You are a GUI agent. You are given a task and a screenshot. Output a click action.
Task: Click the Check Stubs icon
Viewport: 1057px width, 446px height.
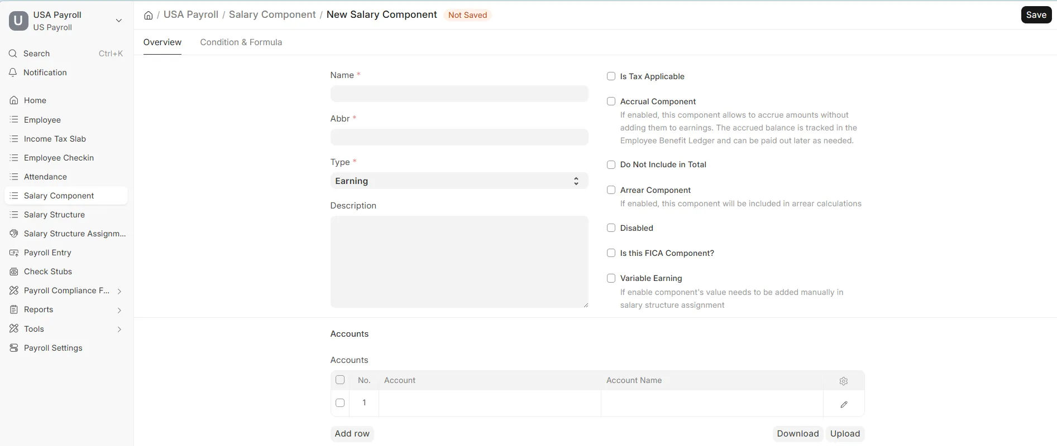14,272
